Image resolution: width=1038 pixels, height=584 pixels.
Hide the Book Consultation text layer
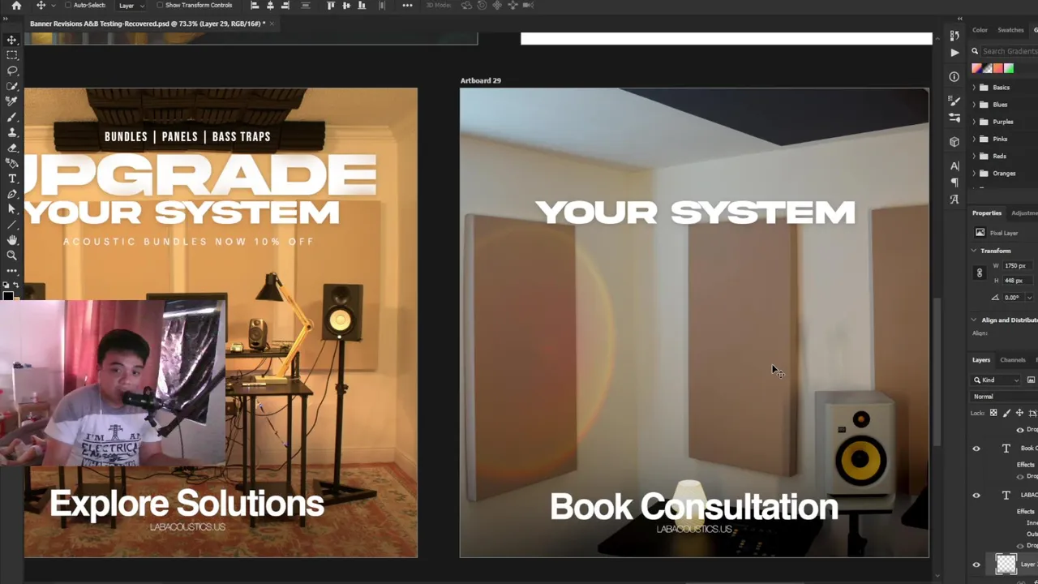pos(976,449)
